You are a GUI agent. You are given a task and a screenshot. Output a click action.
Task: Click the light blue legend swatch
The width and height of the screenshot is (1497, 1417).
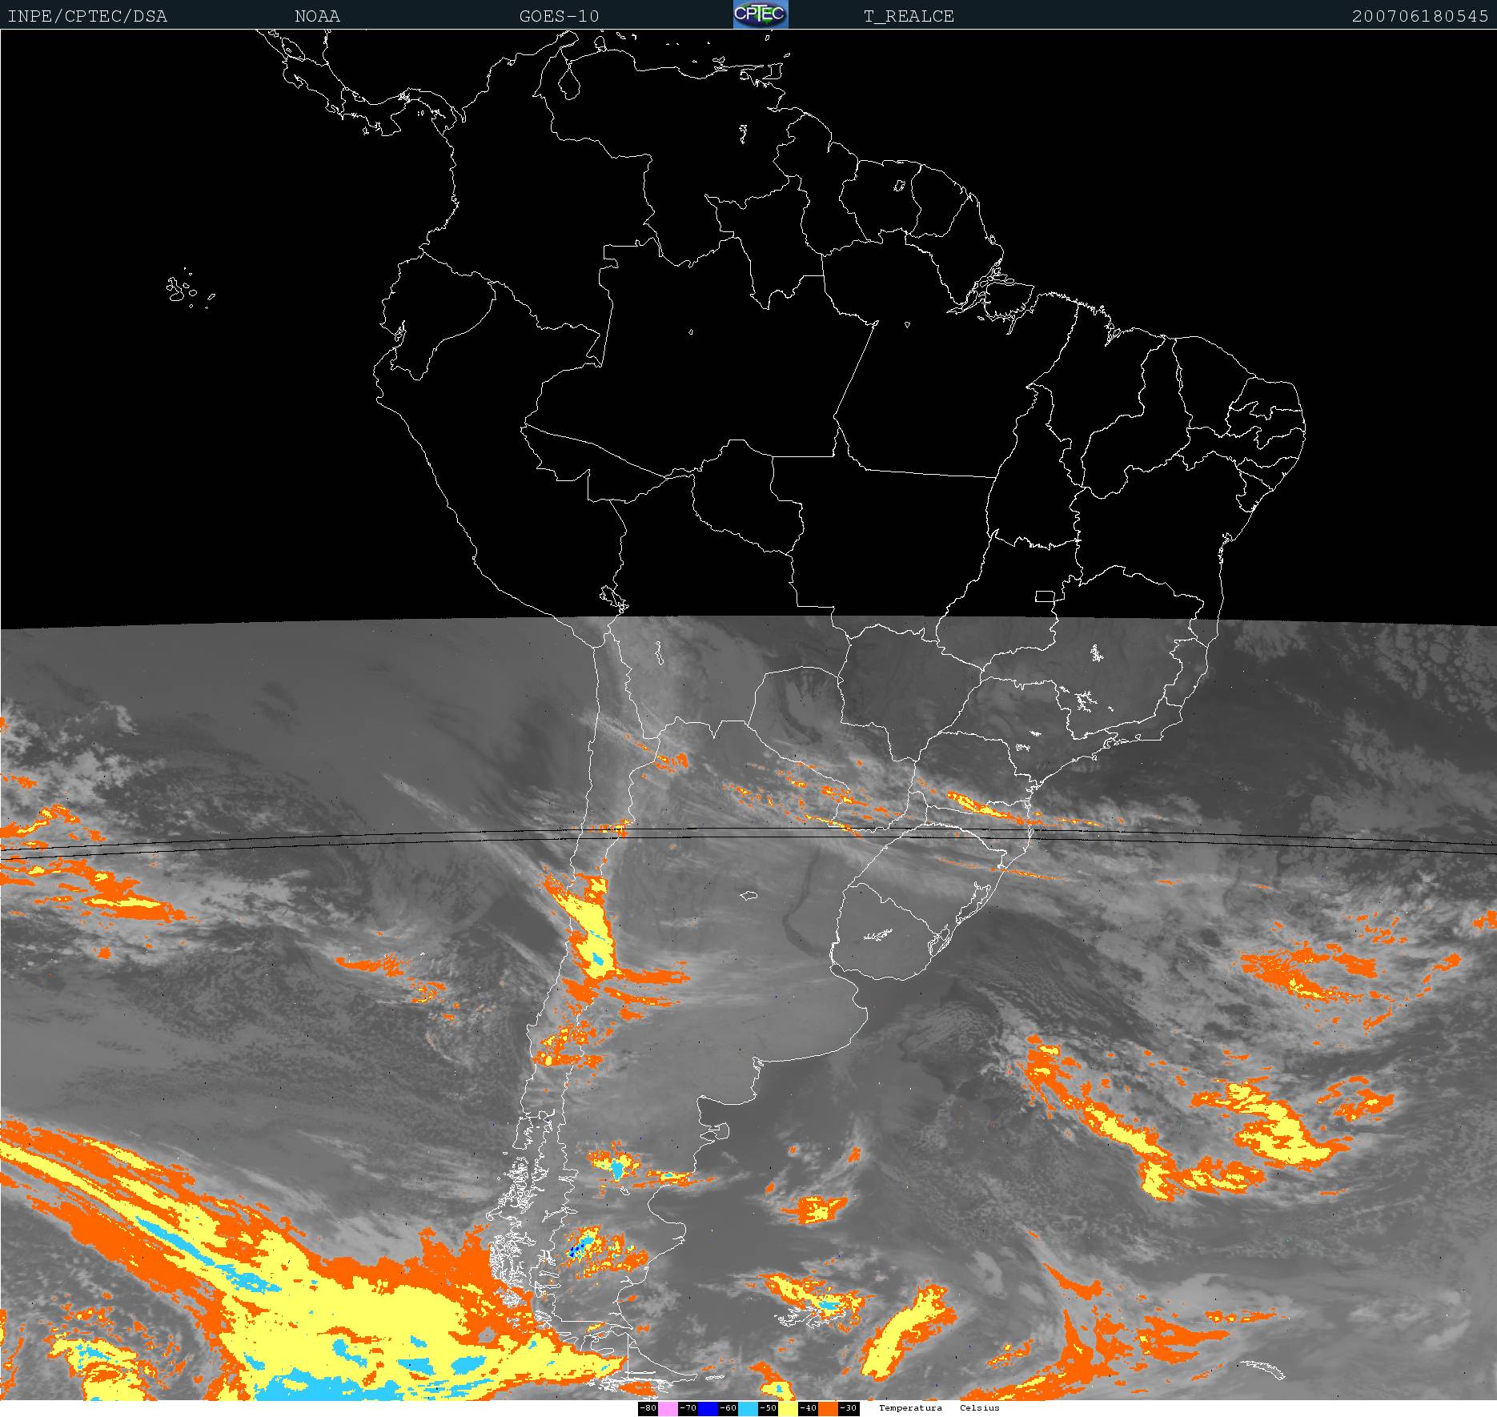(747, 1408)
